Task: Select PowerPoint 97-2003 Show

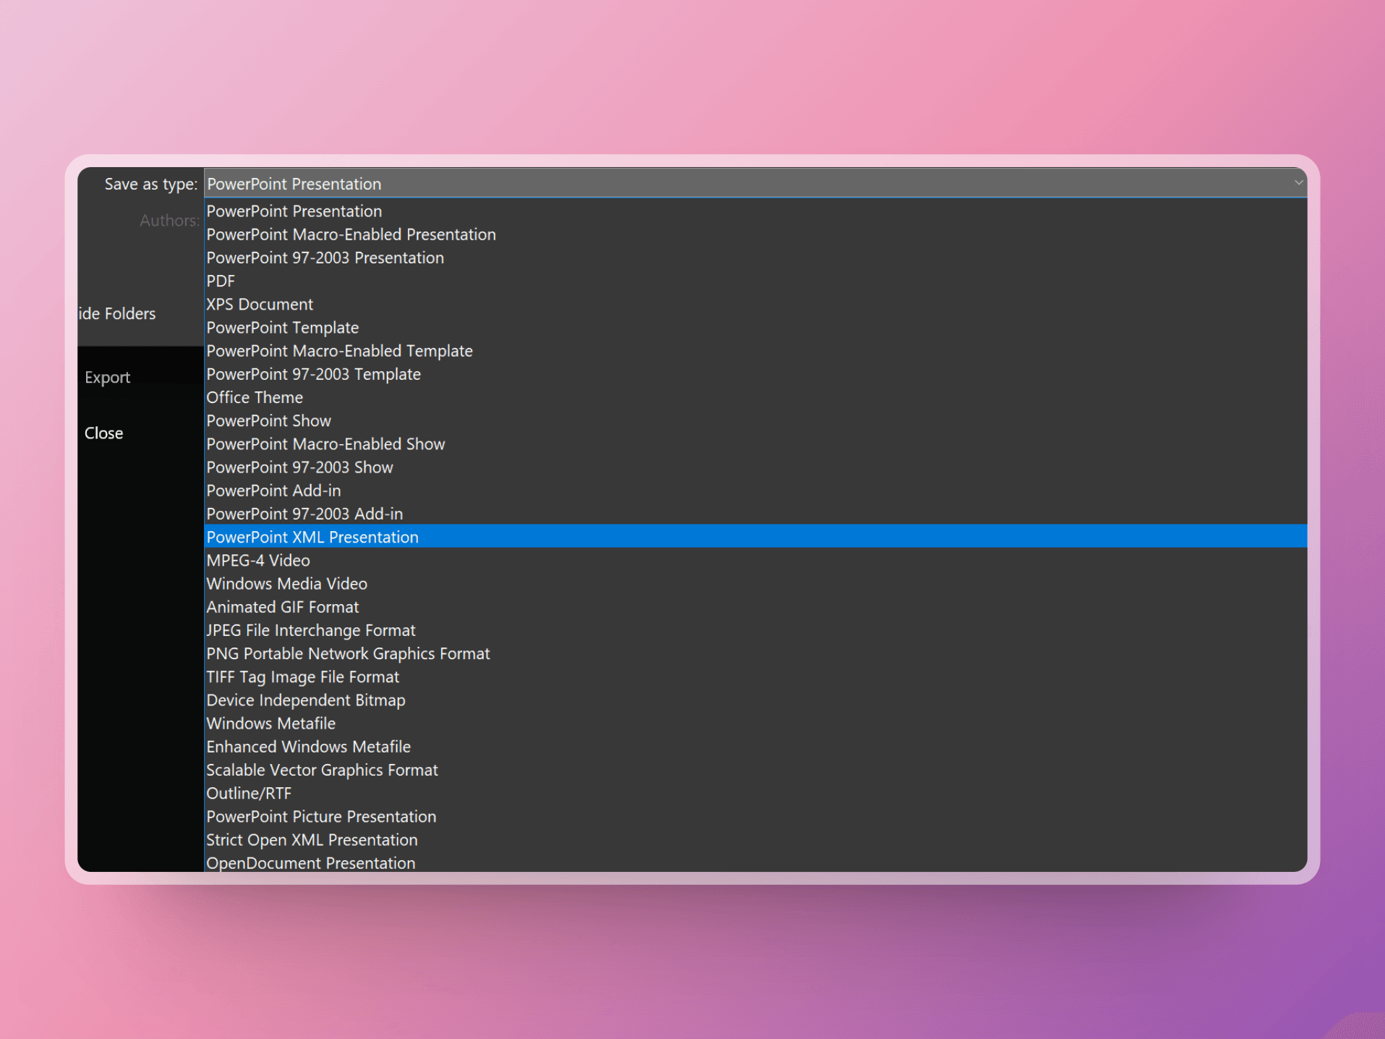Action: click(x=755, y=467)
